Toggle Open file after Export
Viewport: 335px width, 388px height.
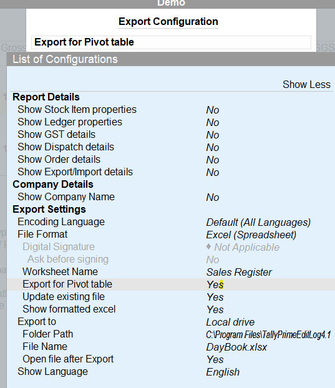point(171,359)
